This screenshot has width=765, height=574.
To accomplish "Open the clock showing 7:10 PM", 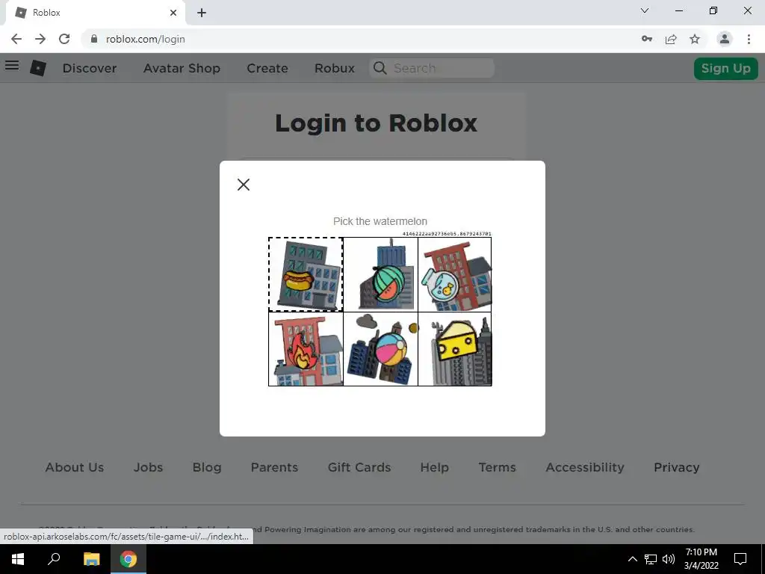I will (x=701, y=559).
